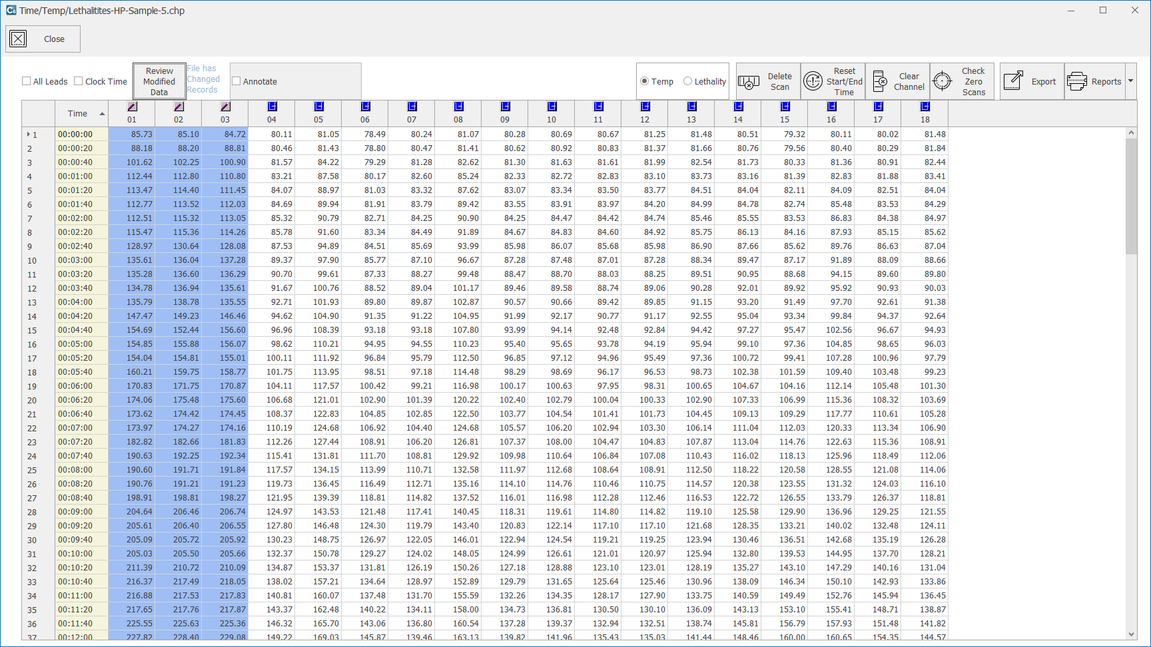1151x647 pixels.
Task: Click the blue icon above channel 05
Action: click(x=318, y=107)
